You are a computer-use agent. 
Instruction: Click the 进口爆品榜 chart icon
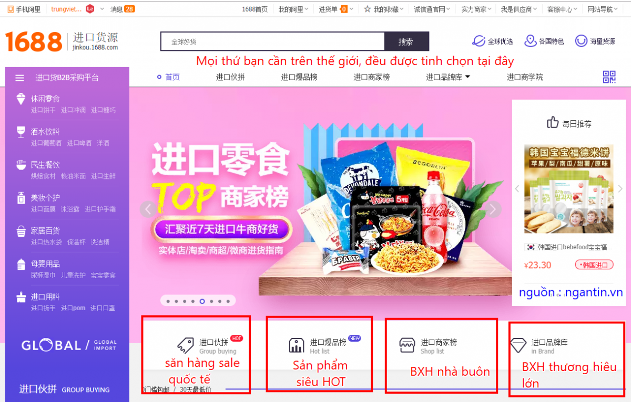[x=297, y=345]
